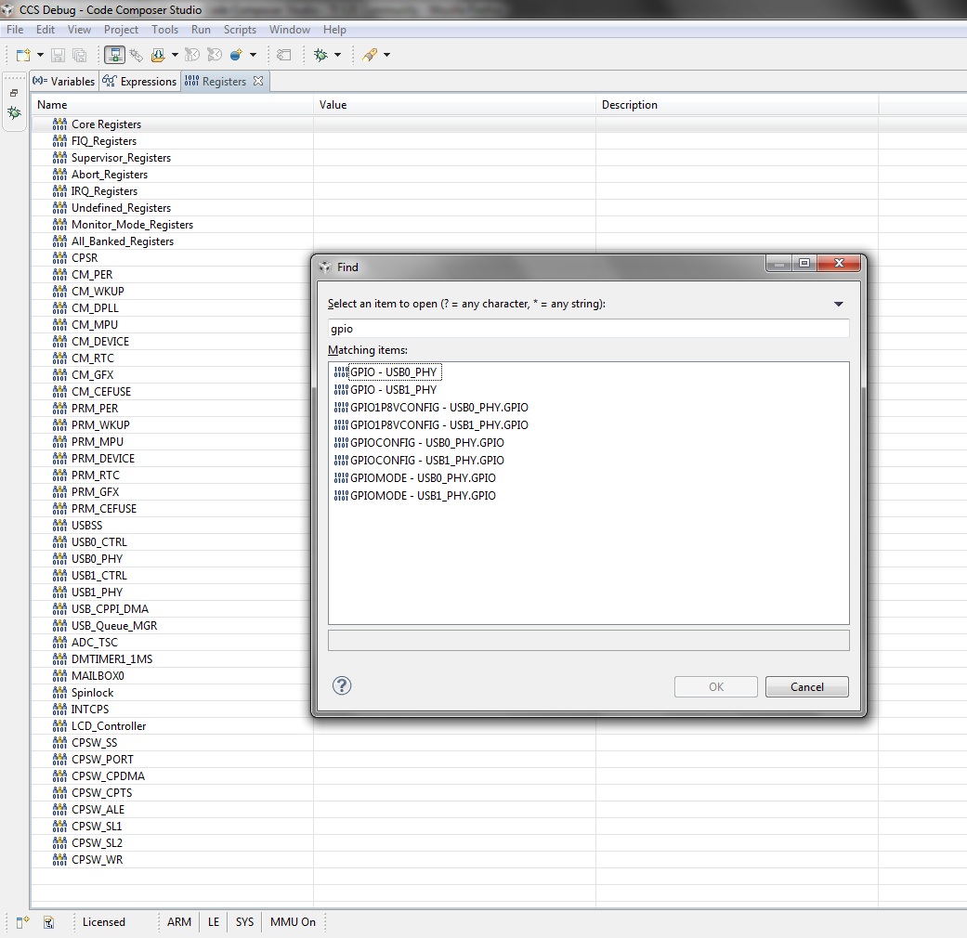Select GPIO1P8VCONFIG - USB0_PHY.GPIO item
Image resolution: width=967 pixels, height=938 pixels.
pyautogui.click(x=431, y=408)
